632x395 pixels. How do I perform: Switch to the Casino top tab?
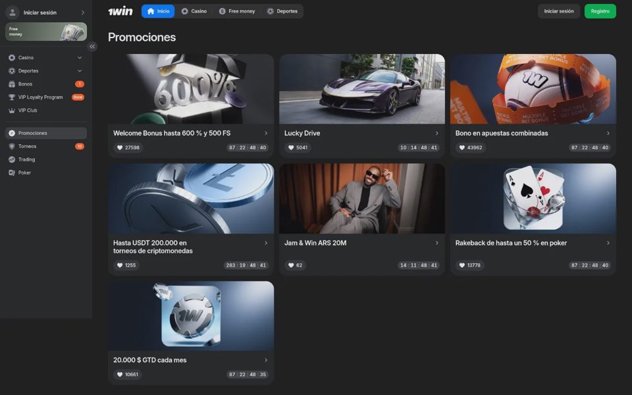pyautogui.click(x=194, y=11)
